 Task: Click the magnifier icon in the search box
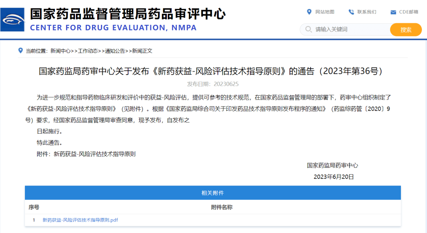307,29
